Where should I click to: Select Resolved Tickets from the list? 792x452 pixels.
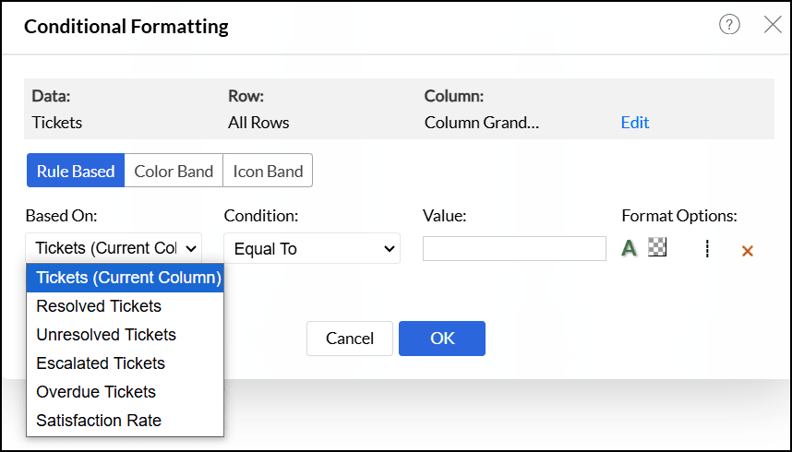[x=99, y=306]
